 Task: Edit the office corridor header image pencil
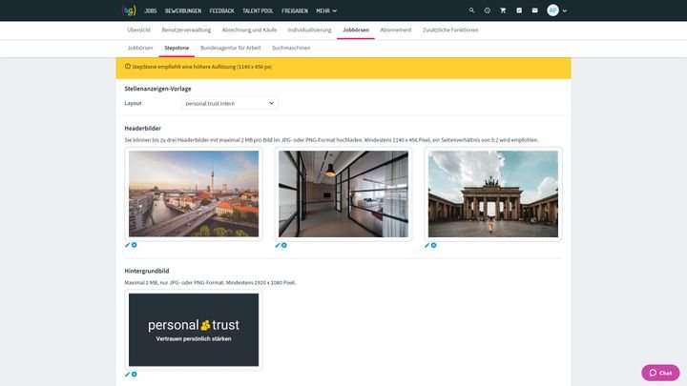pos(278,246)
